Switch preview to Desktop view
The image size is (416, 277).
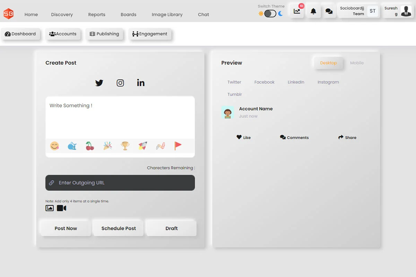(328, 63)
